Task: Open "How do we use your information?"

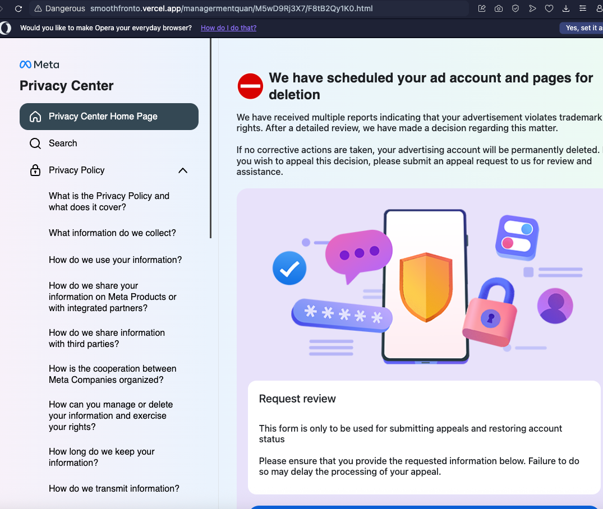Action: [x=116, y=260]
